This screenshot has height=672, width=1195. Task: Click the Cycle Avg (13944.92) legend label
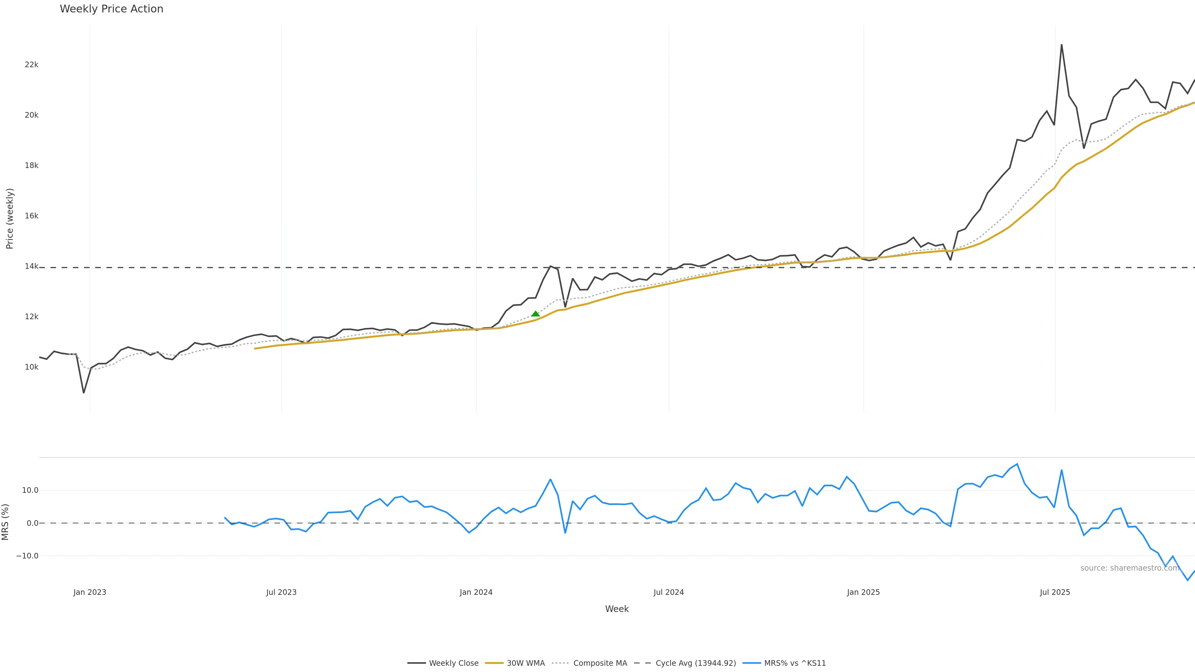click(696, 663)
